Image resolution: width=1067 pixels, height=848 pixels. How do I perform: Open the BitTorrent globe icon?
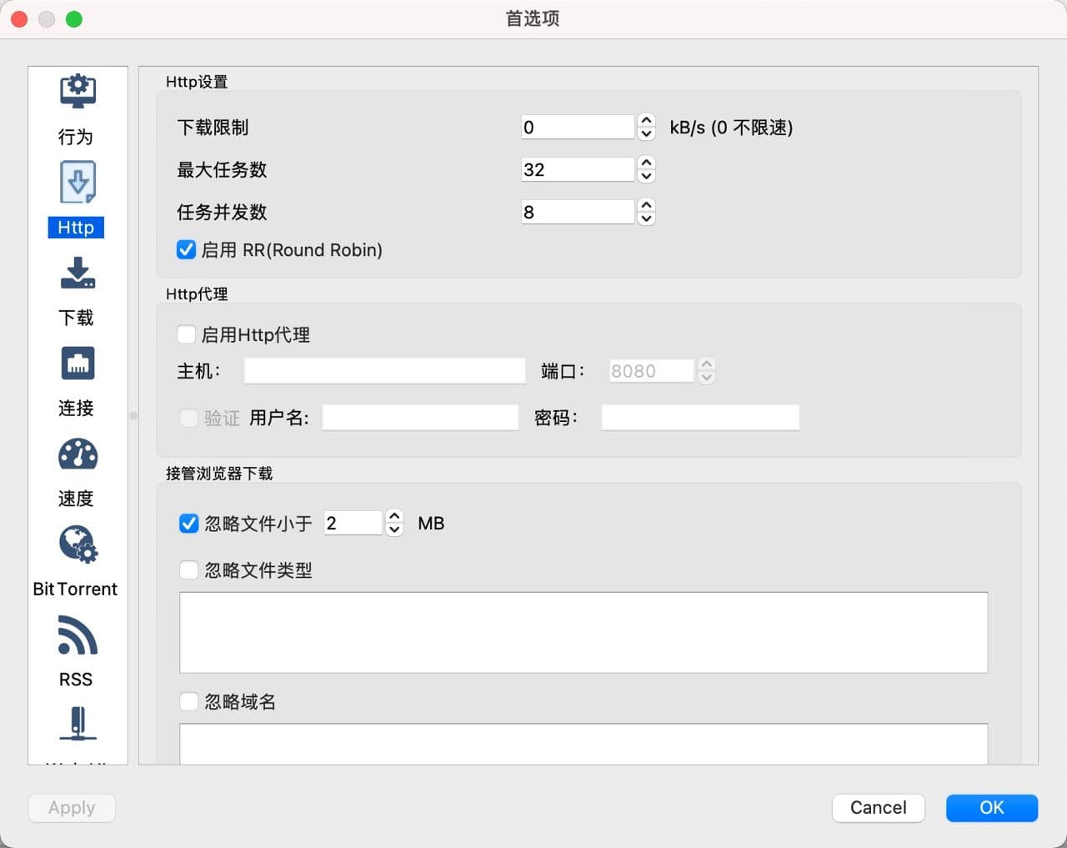point(78,545)
